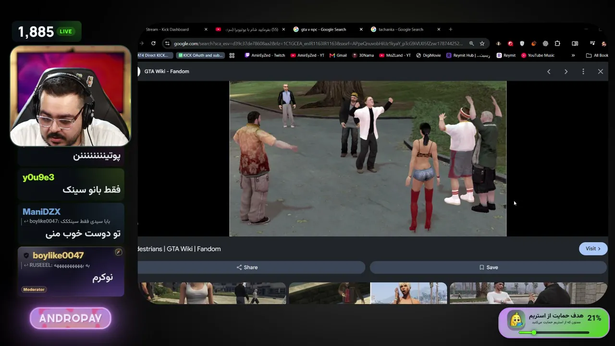
Task: Click the Moderator badge in chat
Action: coord(34,289)
